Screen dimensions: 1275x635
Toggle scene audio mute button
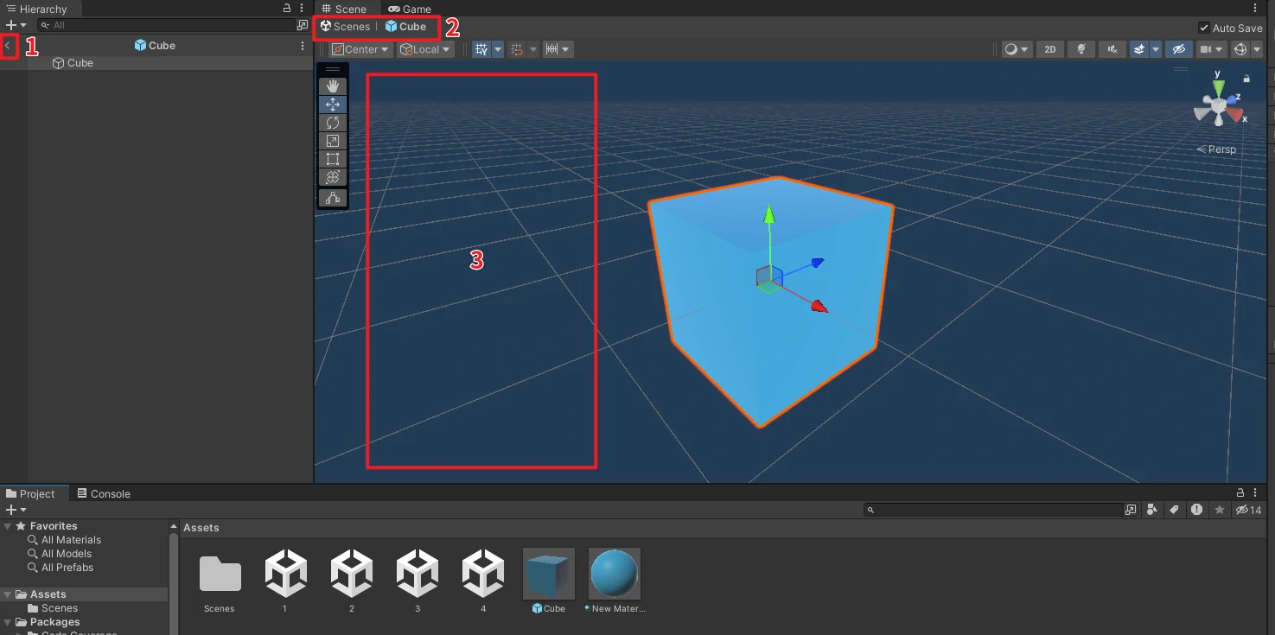tap(1112, 49)
